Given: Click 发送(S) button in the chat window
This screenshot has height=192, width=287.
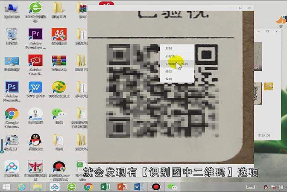Looking at the screenshot, I should [x=264, y=135].
